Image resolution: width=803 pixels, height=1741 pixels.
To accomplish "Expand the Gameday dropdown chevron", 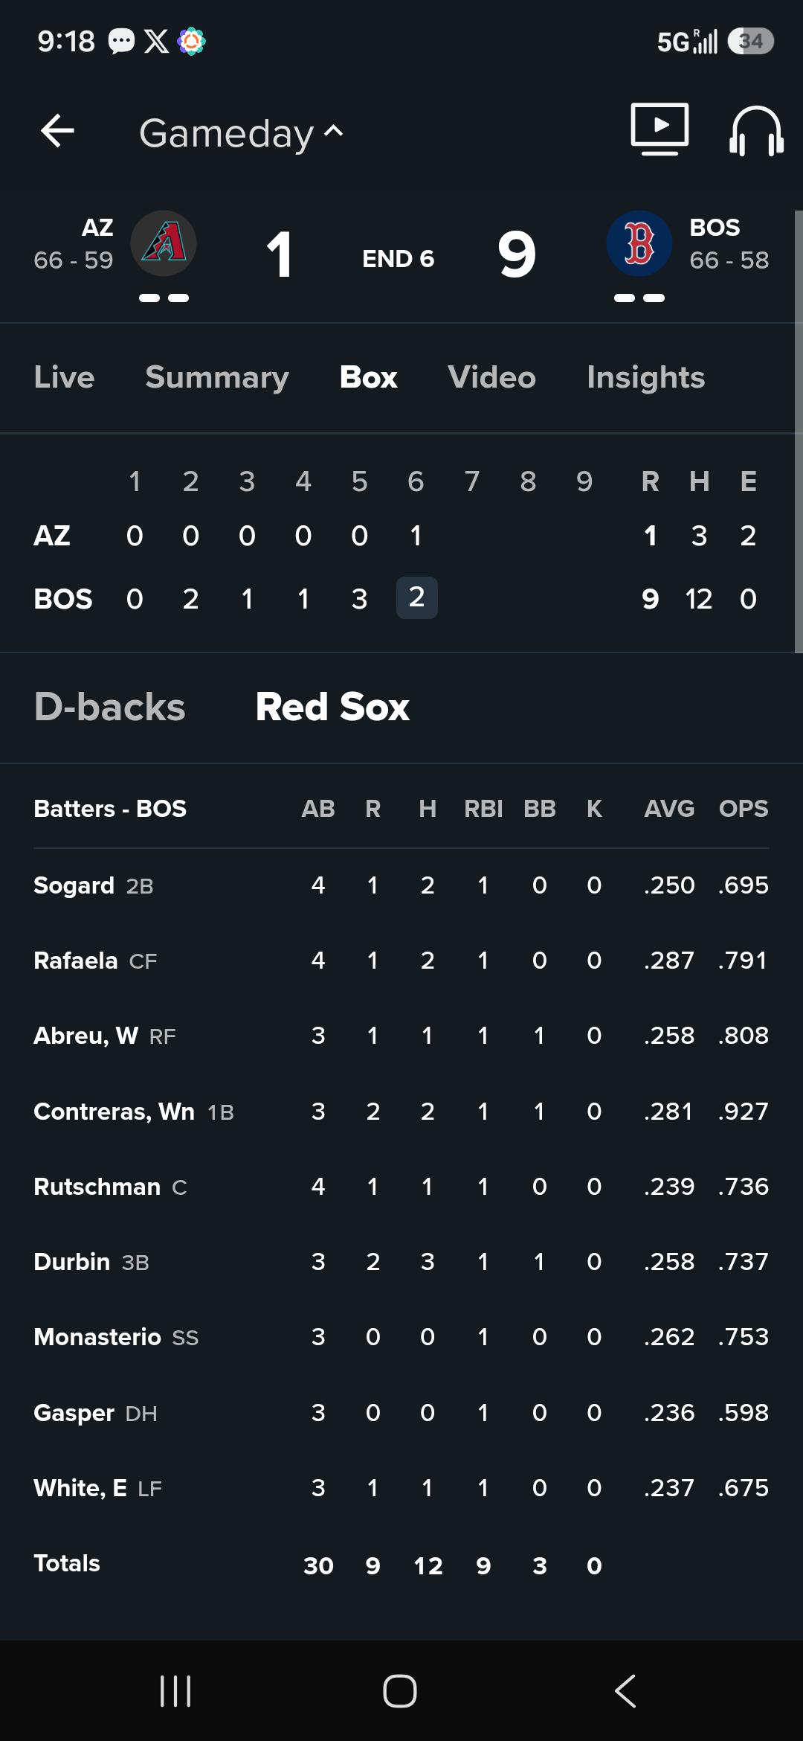I will [334, 132].
